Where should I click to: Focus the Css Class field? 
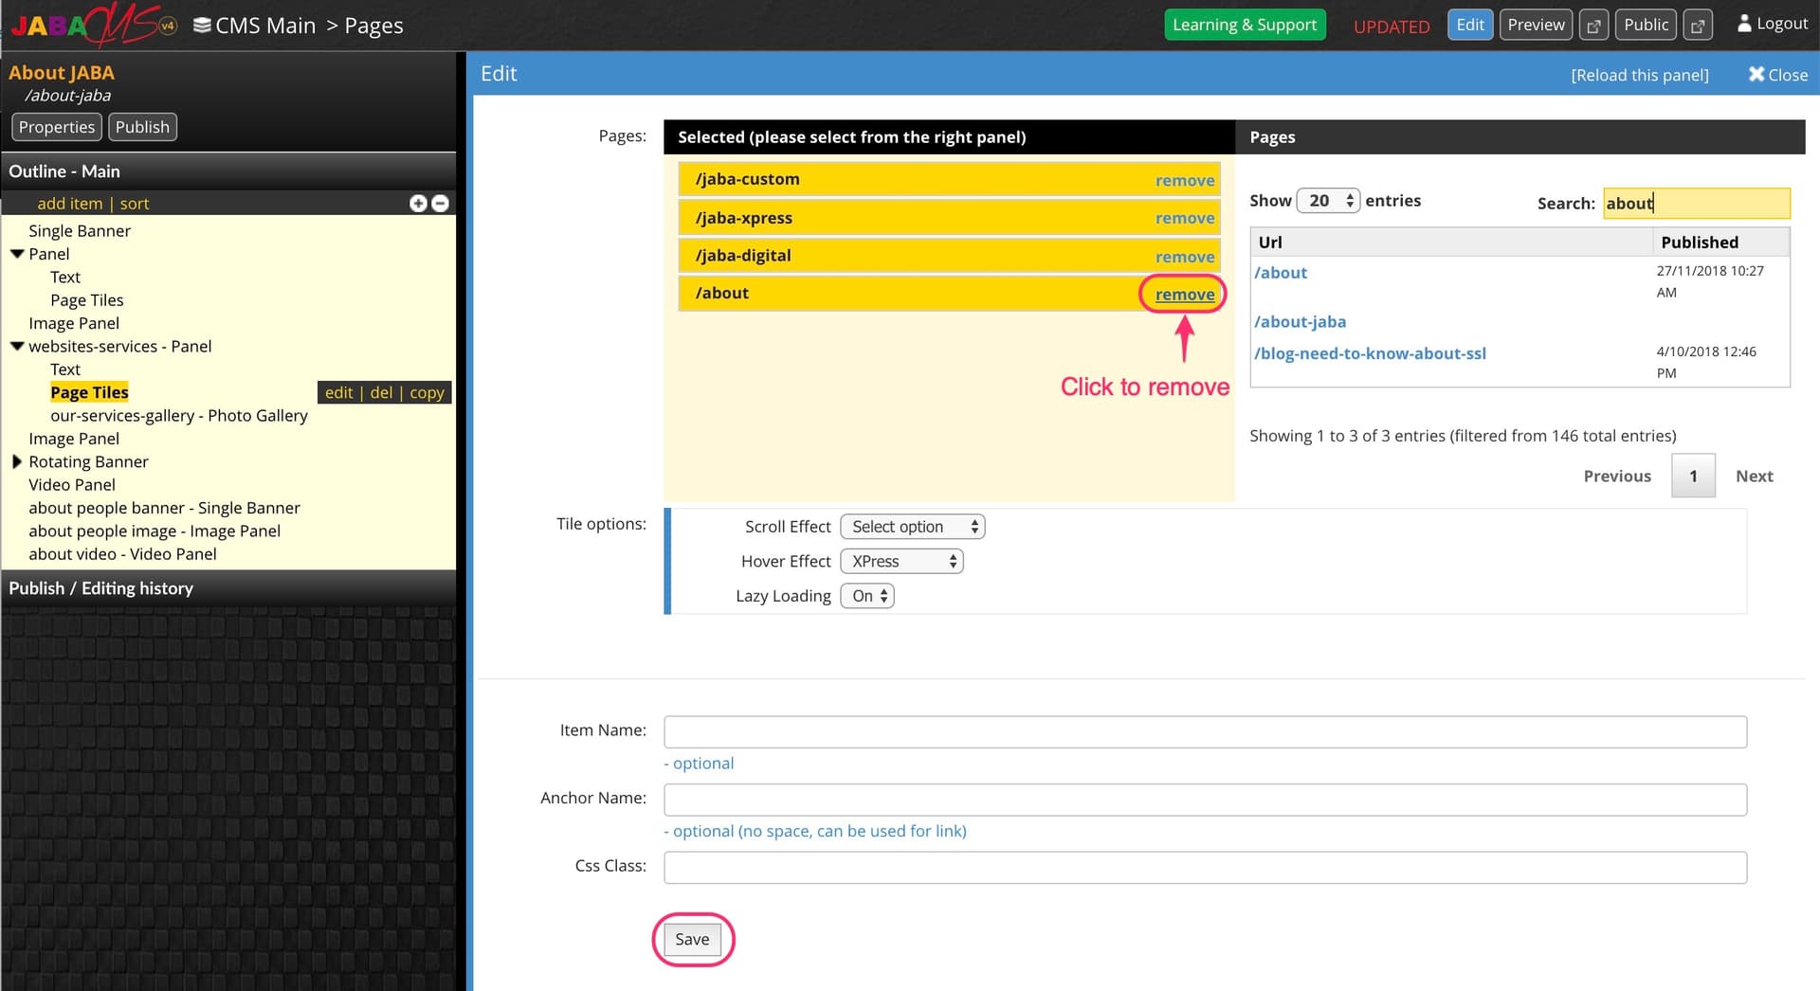(1205, 868)
